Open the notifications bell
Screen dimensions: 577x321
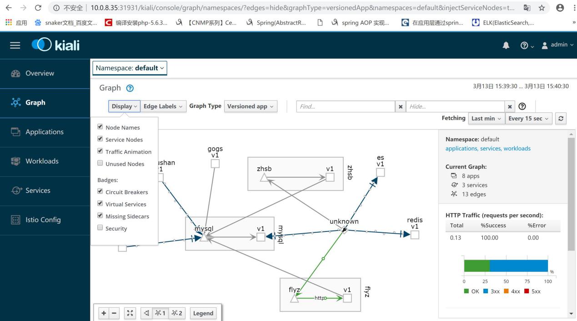click(506, 45)
